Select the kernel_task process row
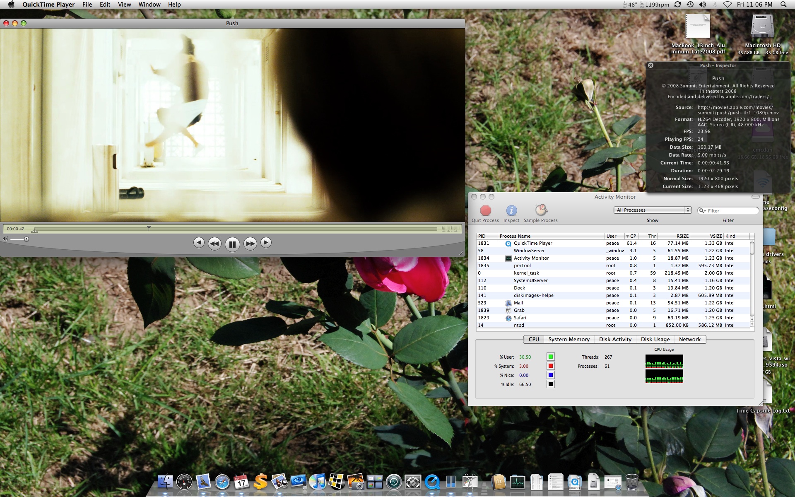The height and width of the screenshot is (497, 795). point(613,273)
